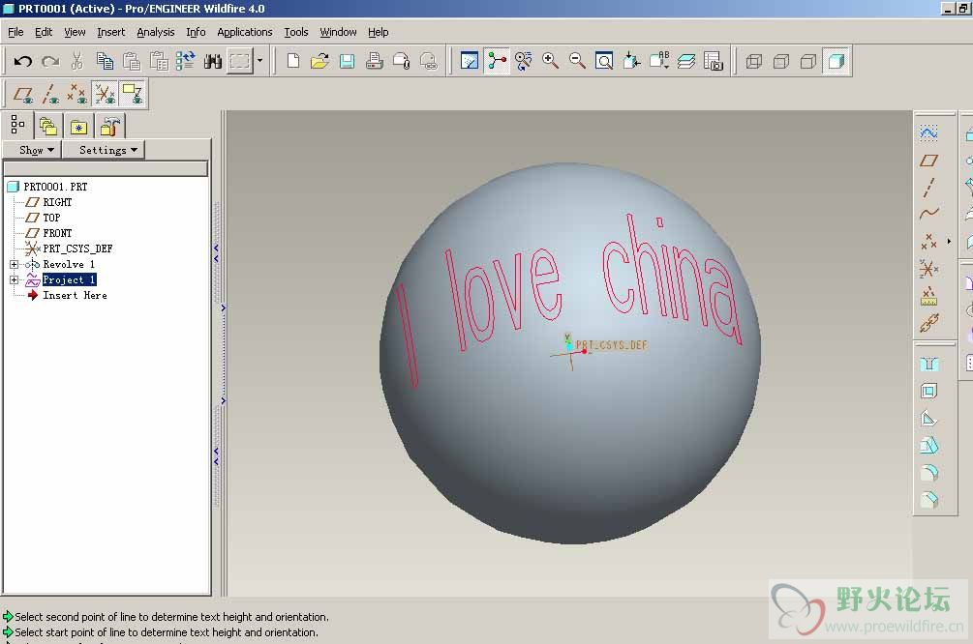This screenshot has width=973, height=644.
Task: Open the Layers stack icon
Action: [685, 61]
